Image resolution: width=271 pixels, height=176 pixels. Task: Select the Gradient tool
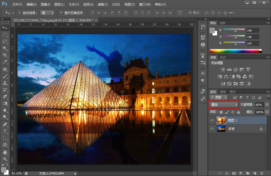coord(5,103)
